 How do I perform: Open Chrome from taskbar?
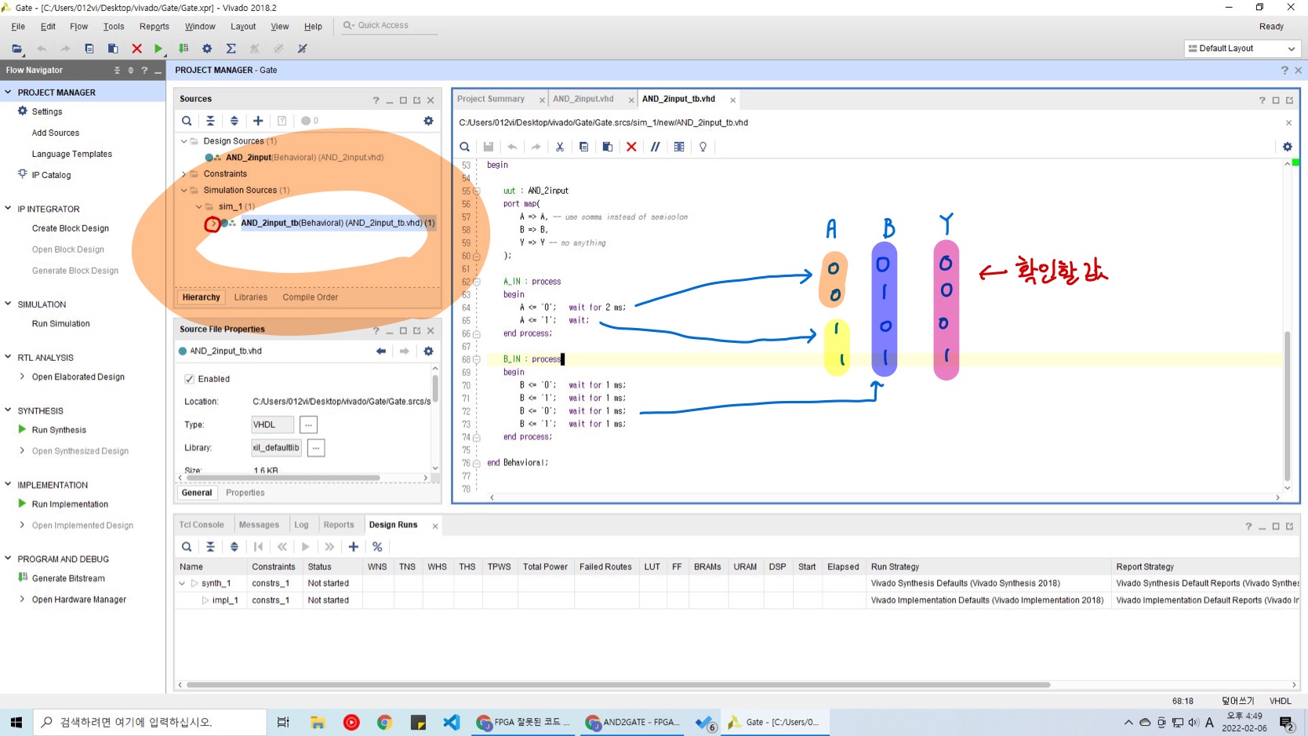[x=384, y=722]
